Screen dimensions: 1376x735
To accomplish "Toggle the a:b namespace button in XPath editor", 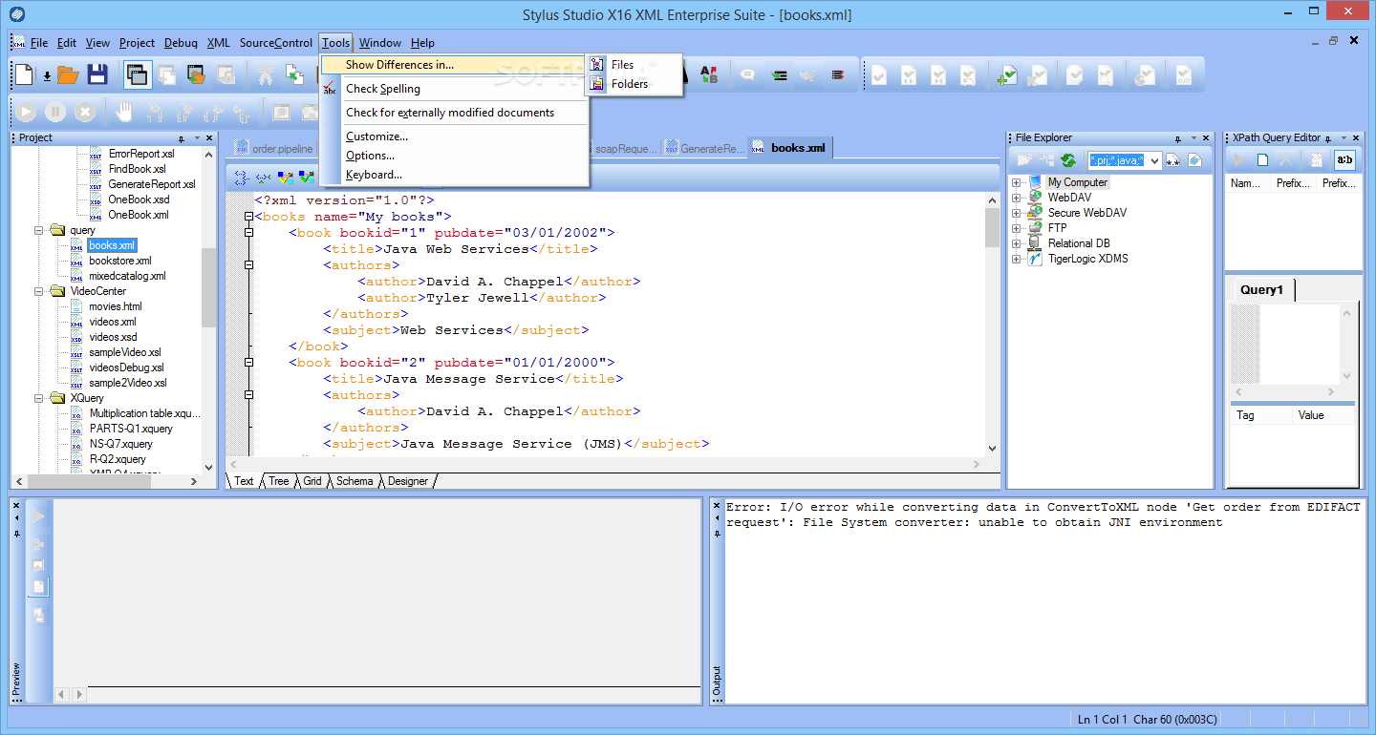I will 1344,160.
